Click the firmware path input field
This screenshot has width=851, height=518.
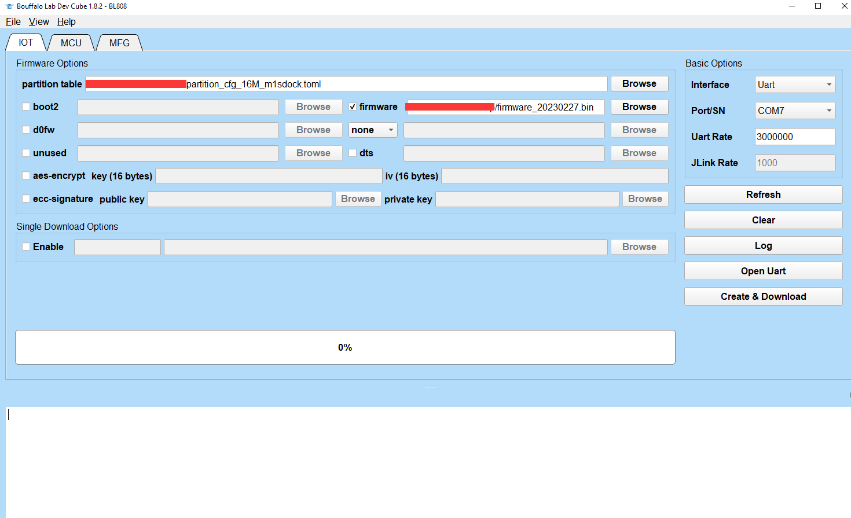(x=505, y=107)
